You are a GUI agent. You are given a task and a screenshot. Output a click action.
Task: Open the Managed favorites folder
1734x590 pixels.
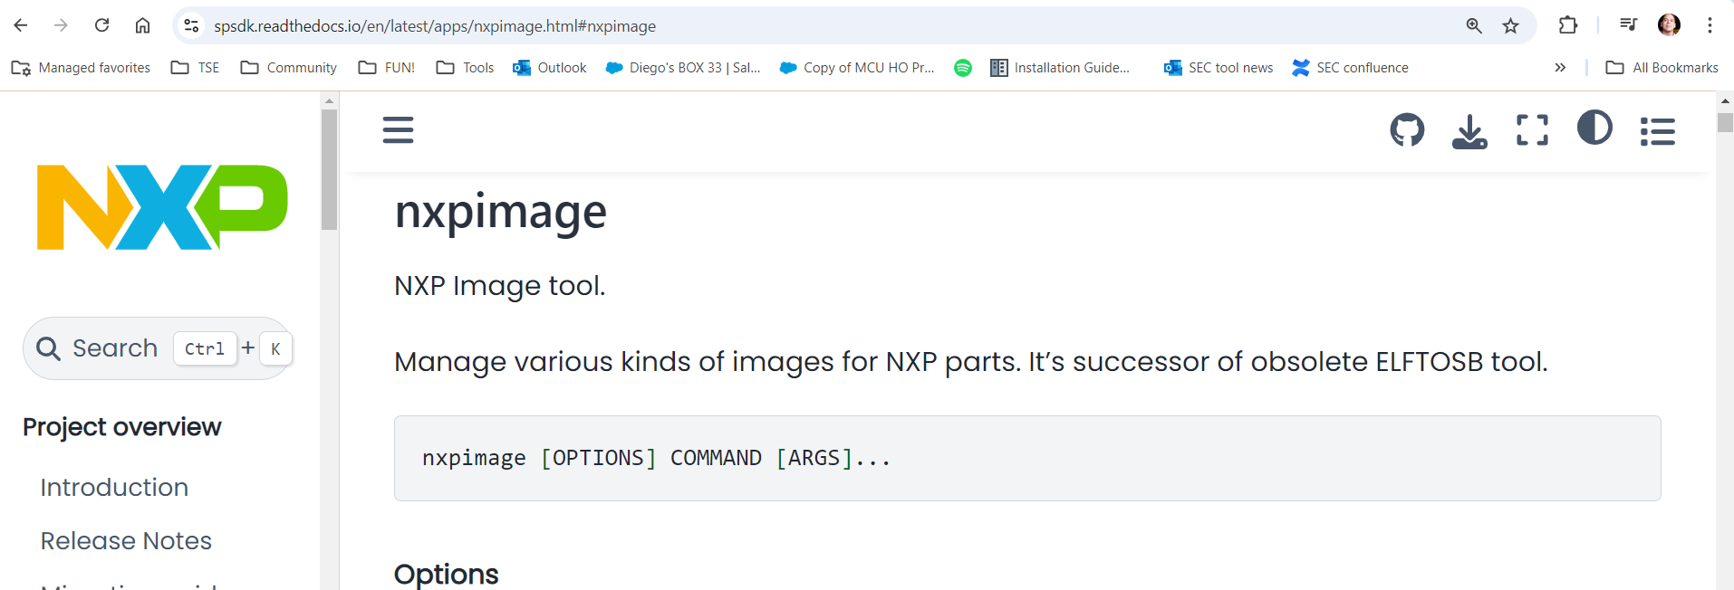pos(82,68)
